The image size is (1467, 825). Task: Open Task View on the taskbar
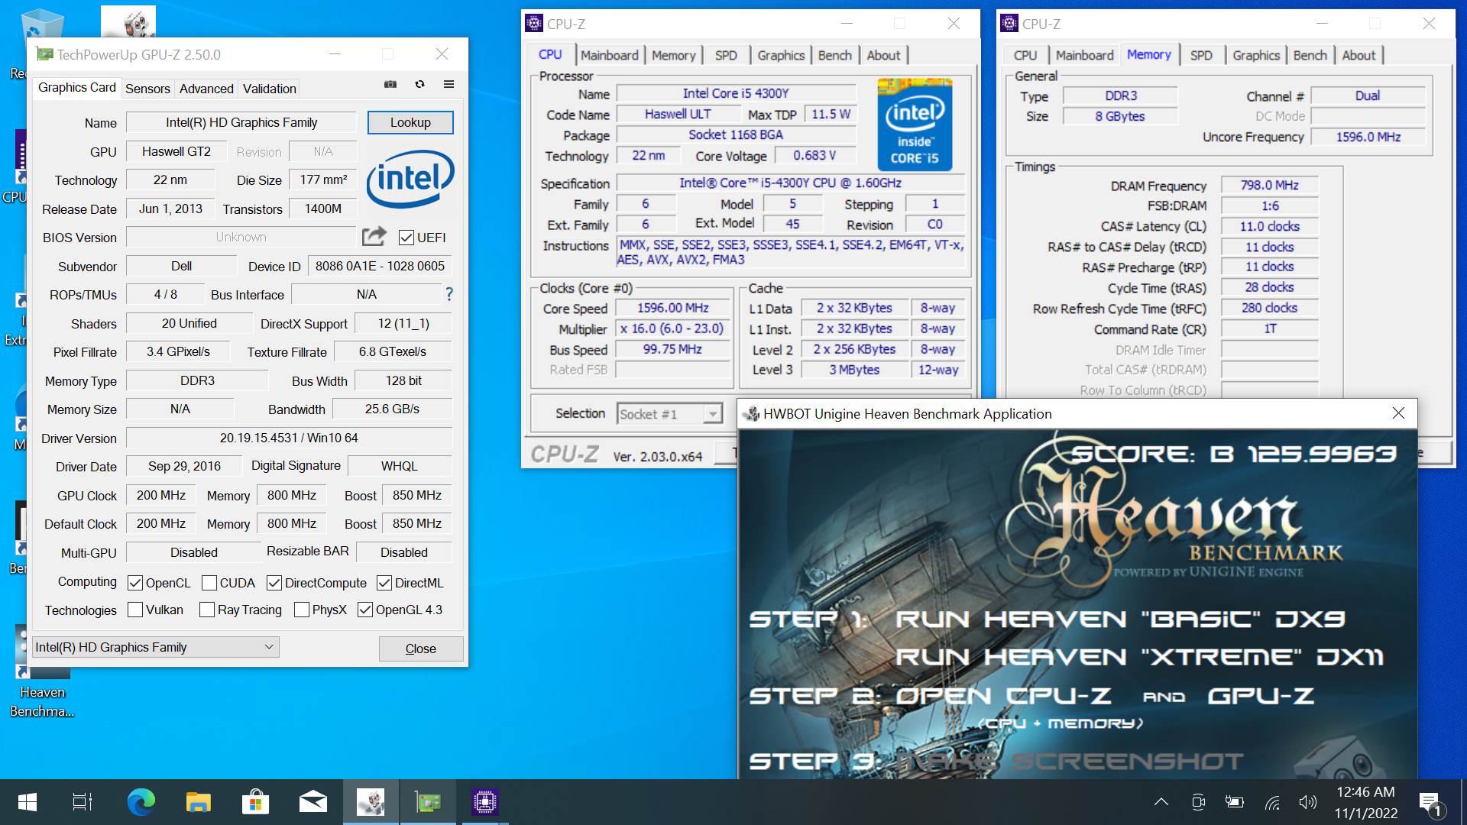pos(83,802)
